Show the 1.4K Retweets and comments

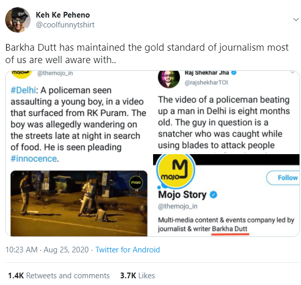[x=59, y=276]
